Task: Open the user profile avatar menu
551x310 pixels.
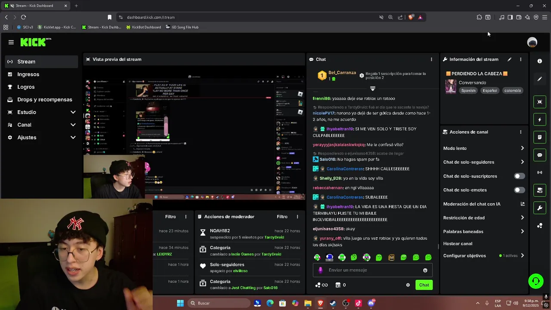Action: coord(532,42)
